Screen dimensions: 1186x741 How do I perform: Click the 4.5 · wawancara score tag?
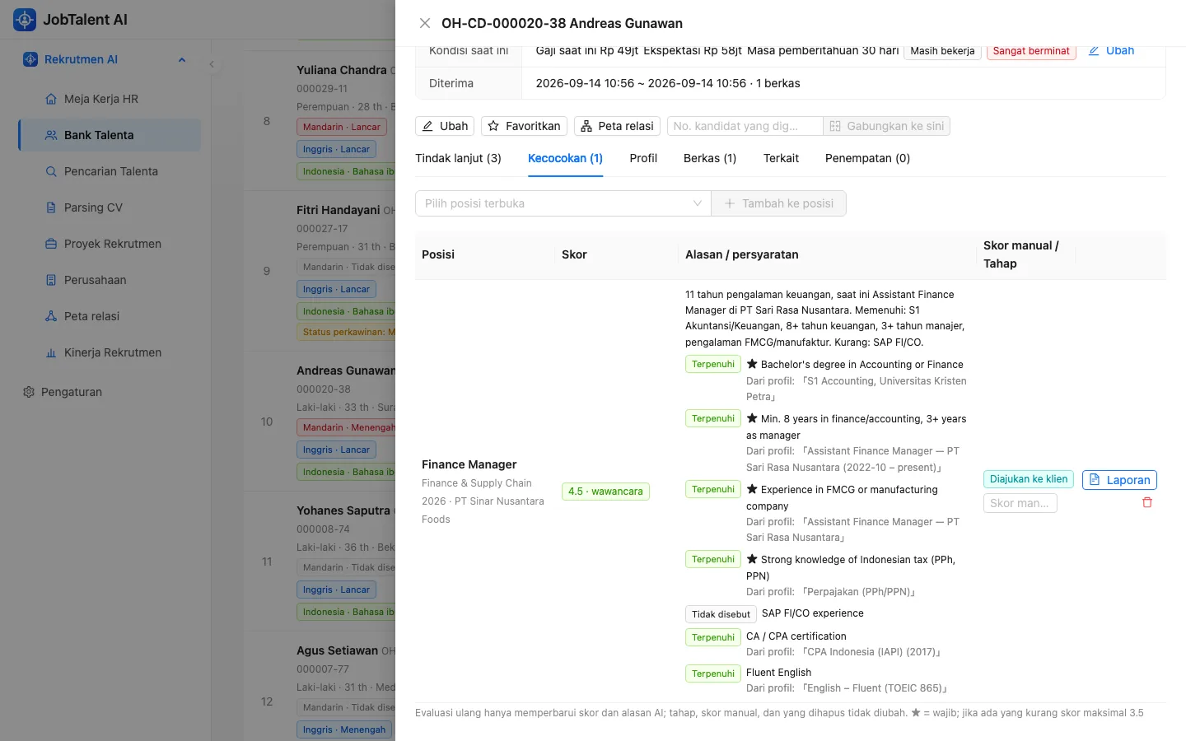click(605, 492)
